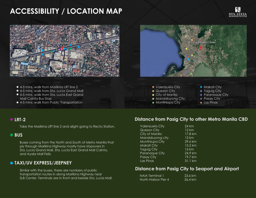This screenshot has width=256, height=198.
Task: Click the Quezon City legend dot
Action: 153,91
